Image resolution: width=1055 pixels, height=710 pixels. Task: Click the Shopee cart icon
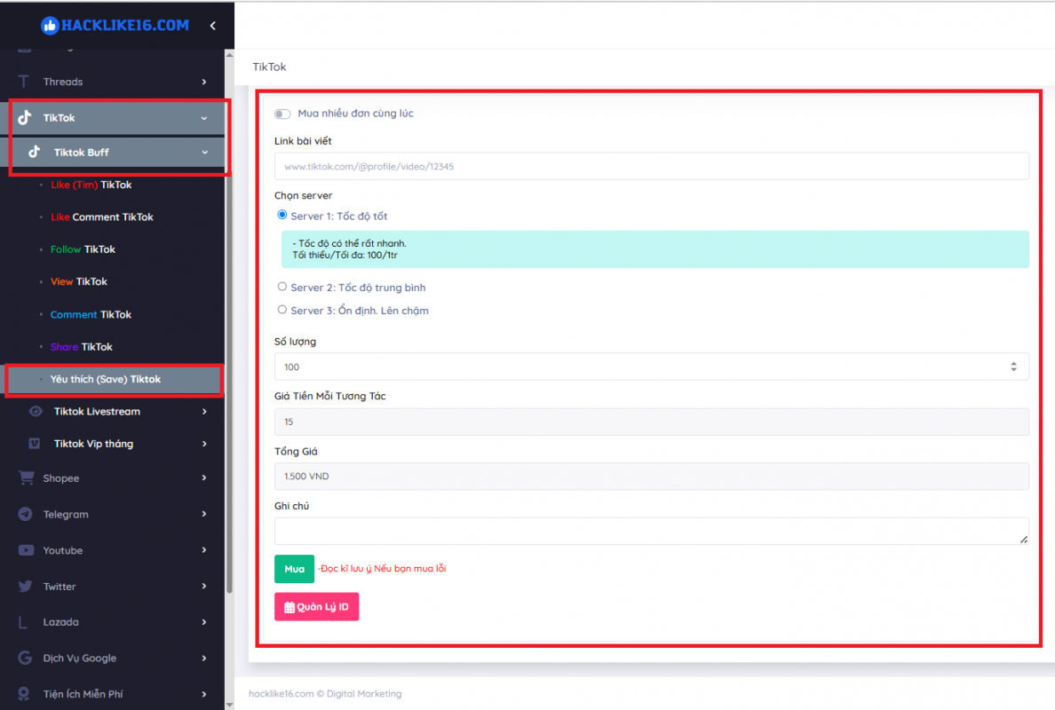point(26,478)
